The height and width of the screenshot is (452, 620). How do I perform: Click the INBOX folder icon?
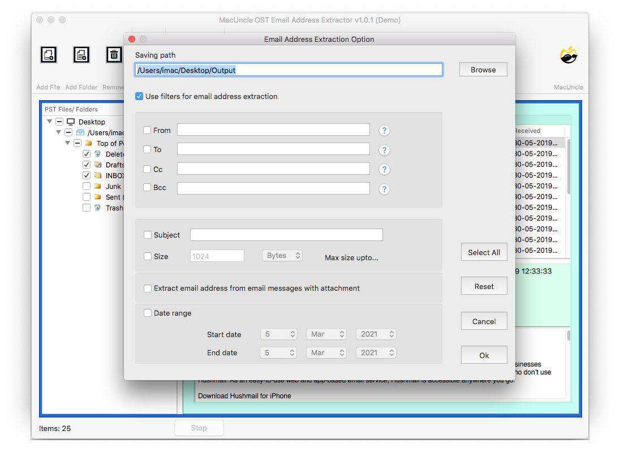pos(98,175)
